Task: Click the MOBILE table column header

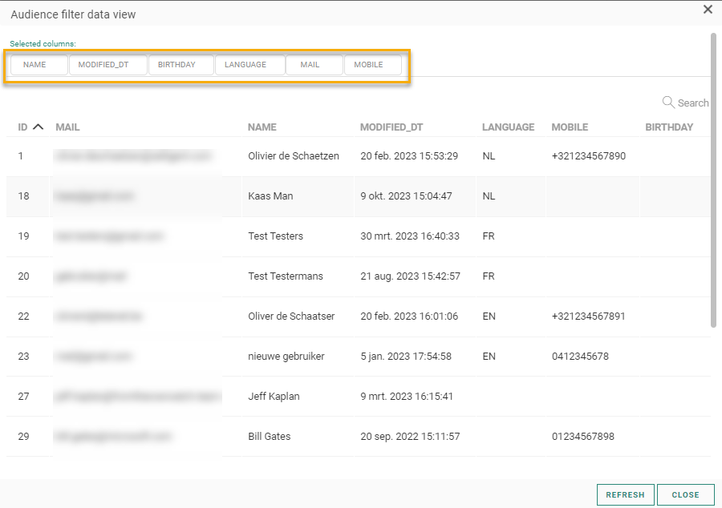Action: [x=569, y=127]
